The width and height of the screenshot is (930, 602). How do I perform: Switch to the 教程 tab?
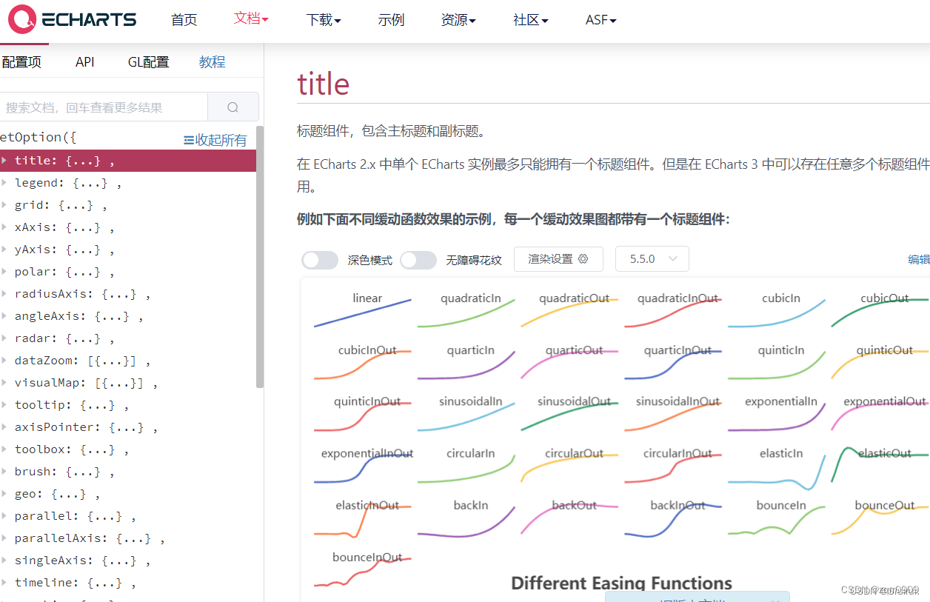tap(212, 62)
